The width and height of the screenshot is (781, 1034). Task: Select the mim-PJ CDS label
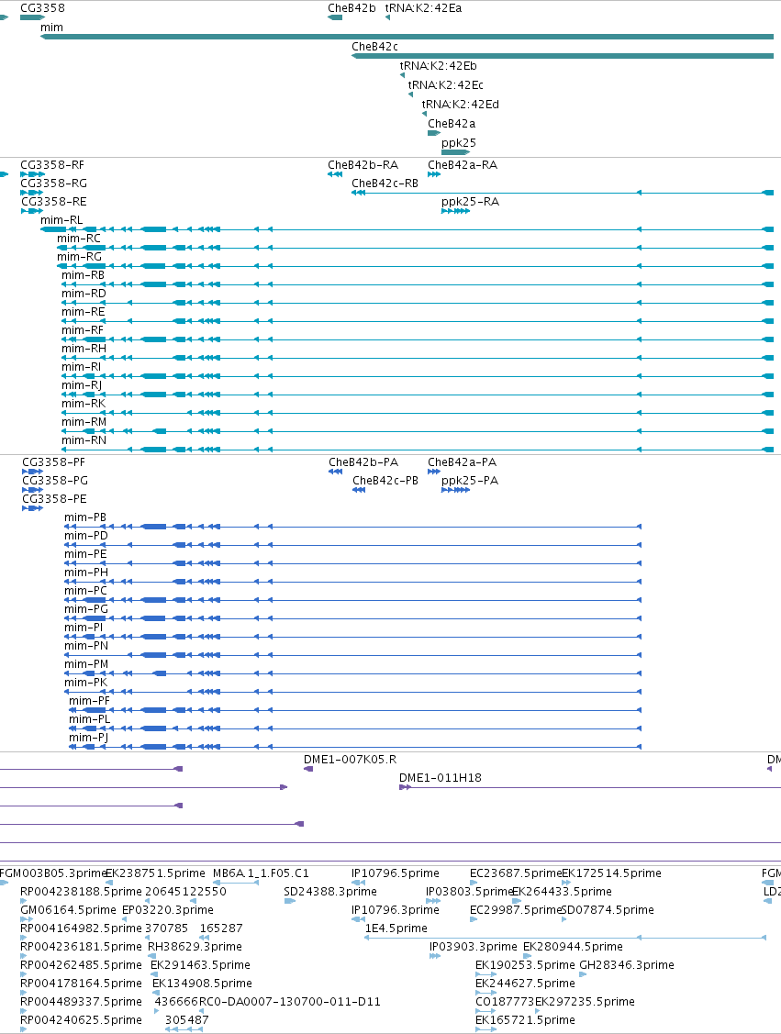point(88,738)
